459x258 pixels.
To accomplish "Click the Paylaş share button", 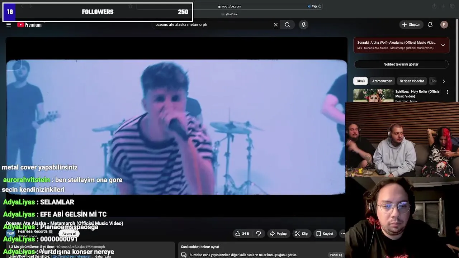I will 278,234.
